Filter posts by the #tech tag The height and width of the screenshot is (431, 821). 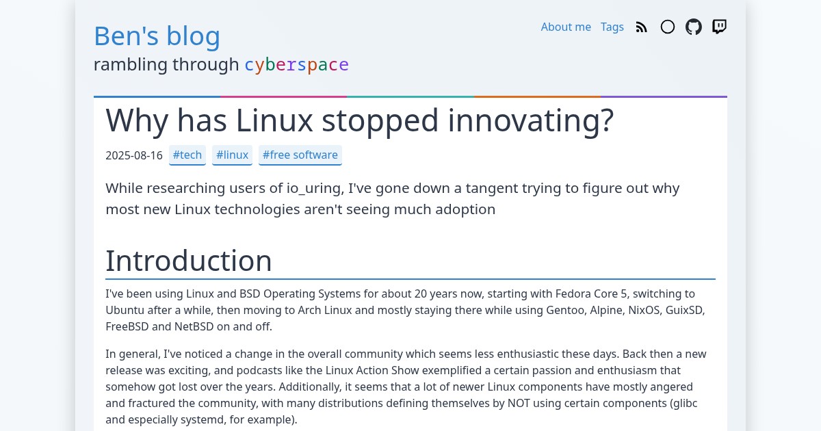[187, 155]
